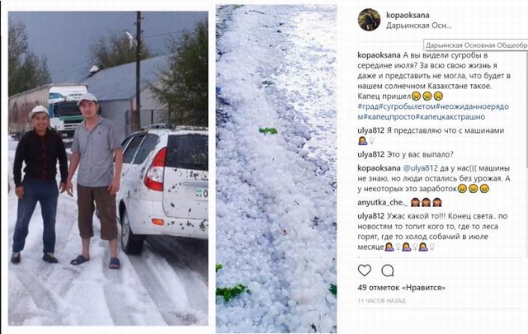Follow the @ulya812 mention in reply
This screenshot has width=528, height=334.
tap(420, 168)
